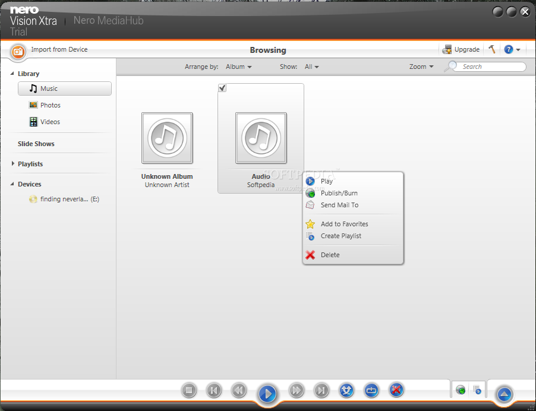The image size is (536, 411).
Task: Start playback with the large play button
Action: coord(267,394)
